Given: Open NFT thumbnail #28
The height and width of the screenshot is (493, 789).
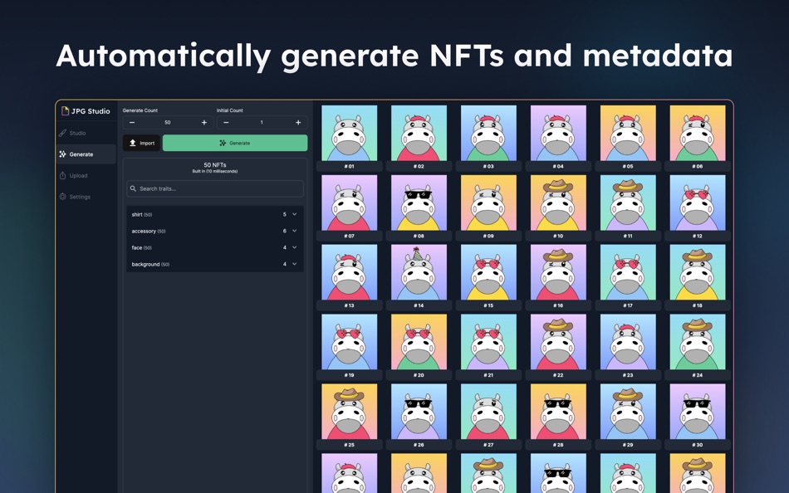Looking at the screenshot, I should pyautogui.click(x=558, y=412).
